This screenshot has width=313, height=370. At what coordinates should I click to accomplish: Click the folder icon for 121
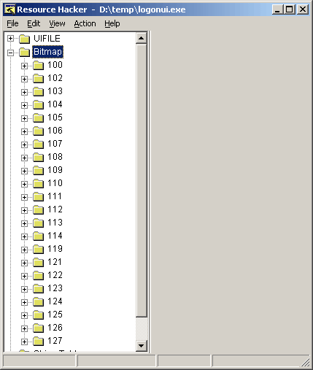coord(38,262)
